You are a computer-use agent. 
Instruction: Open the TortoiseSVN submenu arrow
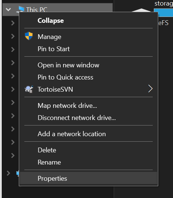coord(150,89)
